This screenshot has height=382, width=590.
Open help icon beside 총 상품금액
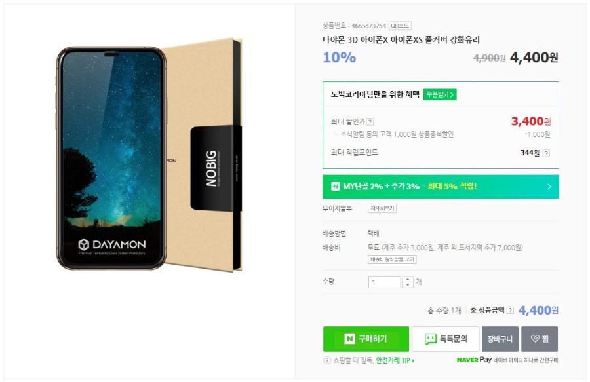click(510, 310)
